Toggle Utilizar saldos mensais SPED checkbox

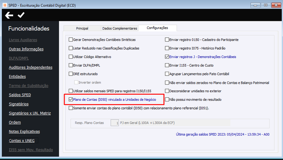71,91
